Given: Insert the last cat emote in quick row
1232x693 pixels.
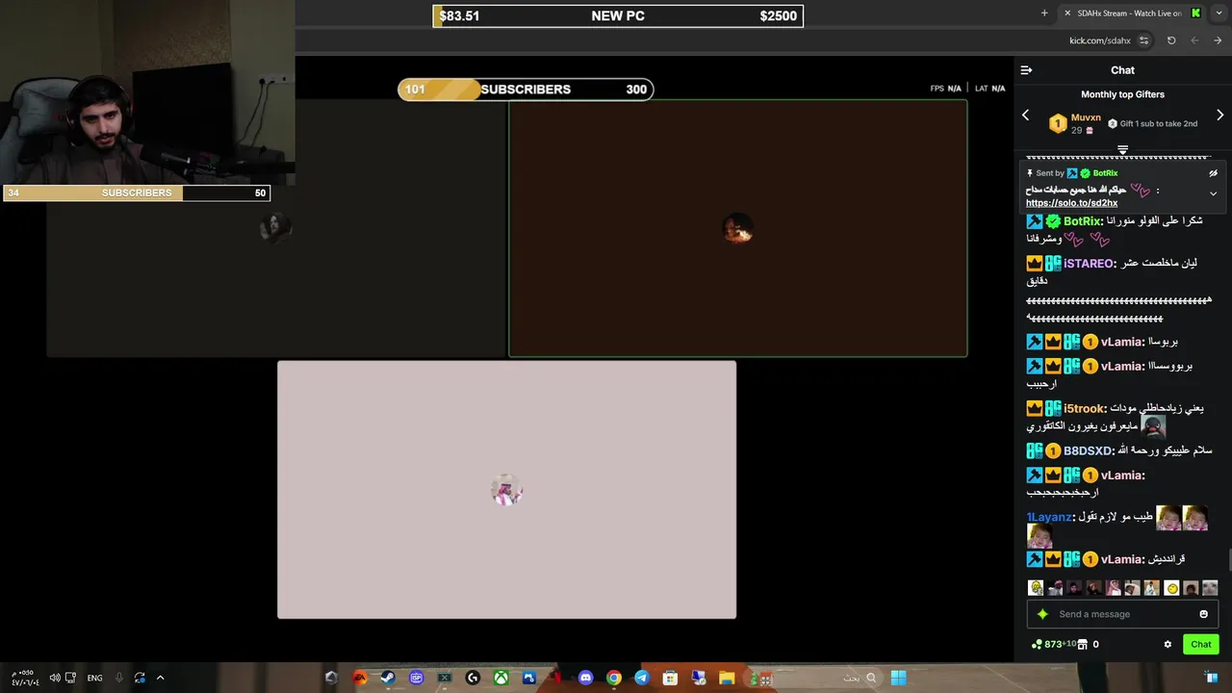Looking at the screenshot, I should [x=1210, y=588].
